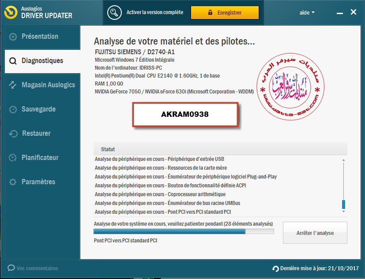The image size is (365, 279).
Task: Click the Restaurer circular arrow icon
Action: 13,134
